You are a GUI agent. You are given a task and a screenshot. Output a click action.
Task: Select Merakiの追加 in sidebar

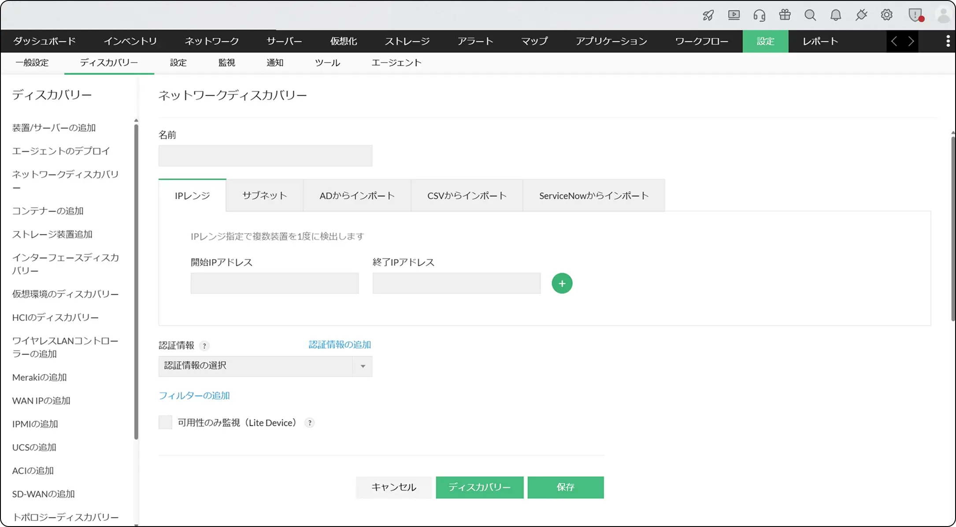pos(40,378)
